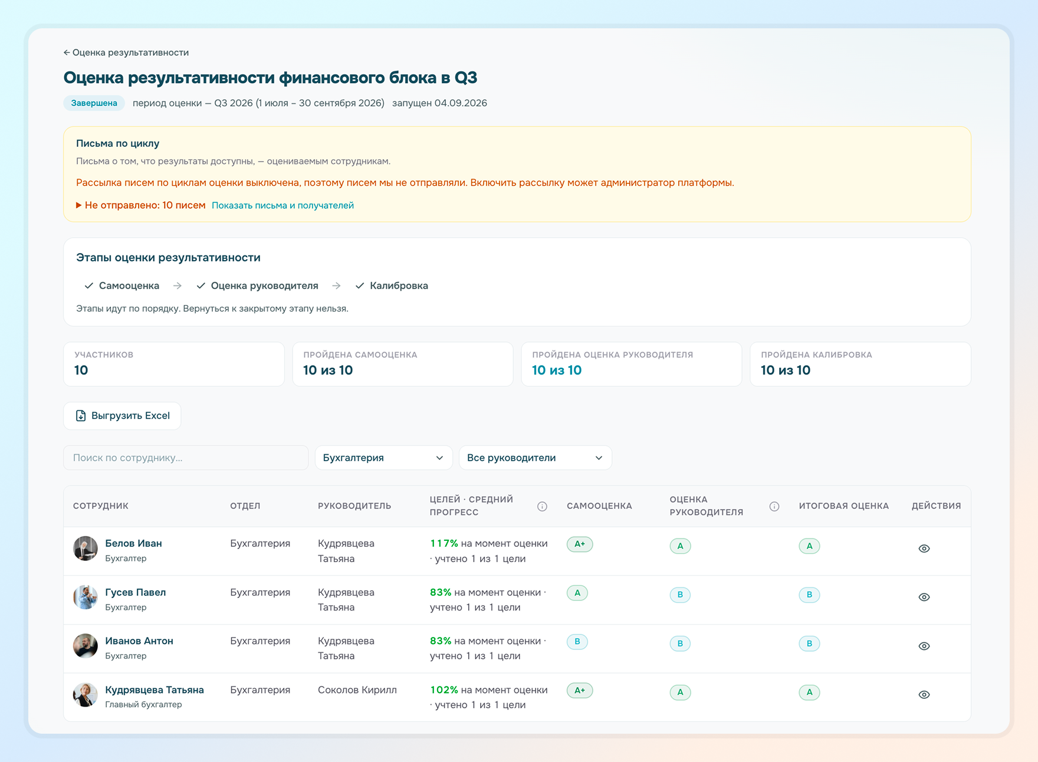Click the Участников 10 card
The image size is (1038, 762).
pyautogui.click(x=174, y=364)
